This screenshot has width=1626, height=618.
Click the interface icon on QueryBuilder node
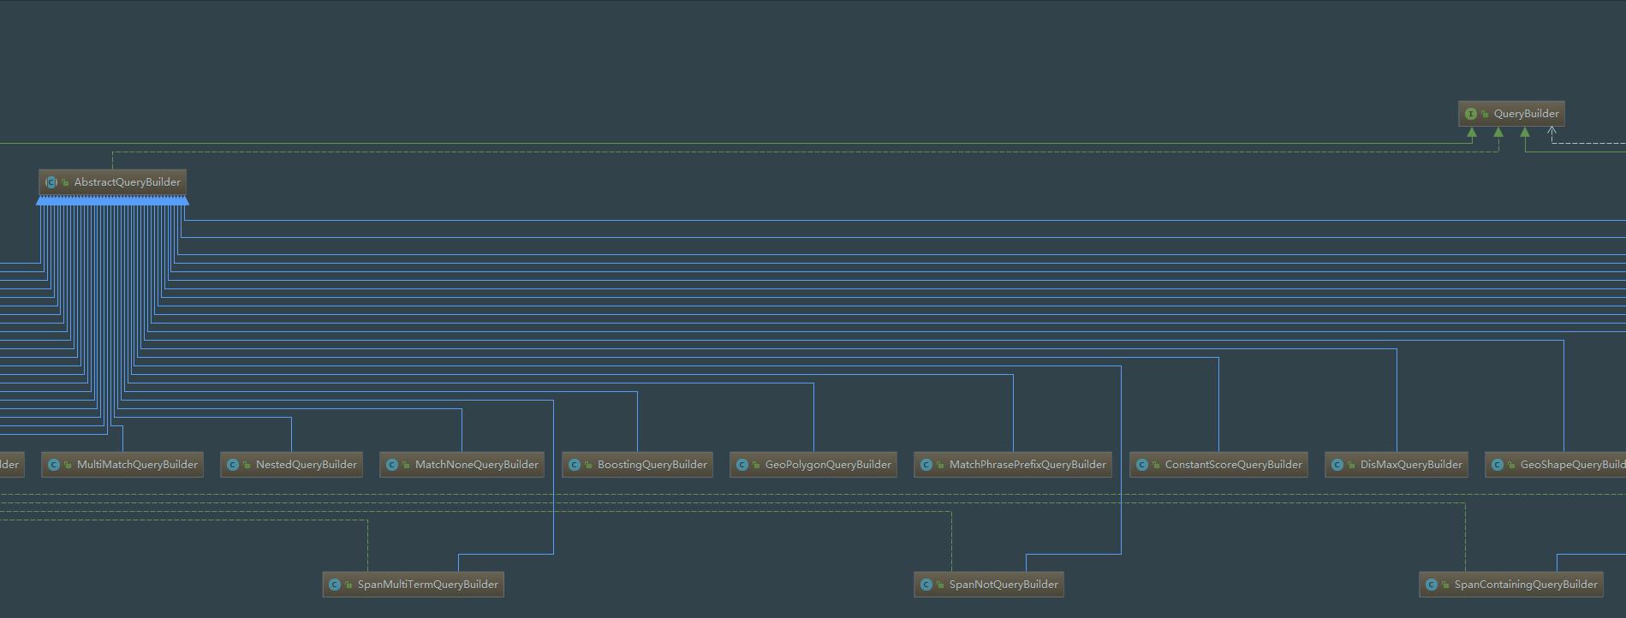(1470, 114)
